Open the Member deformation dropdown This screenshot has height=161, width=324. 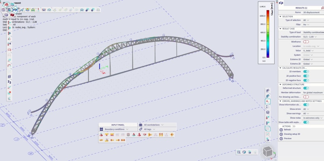(313, 92)
